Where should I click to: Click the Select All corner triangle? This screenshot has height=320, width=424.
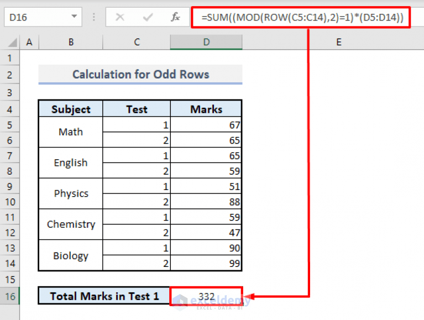click(x=12, y=43)
